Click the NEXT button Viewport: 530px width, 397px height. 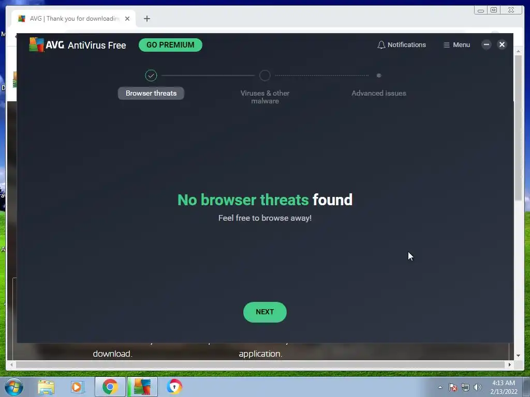tap(264, 312)
